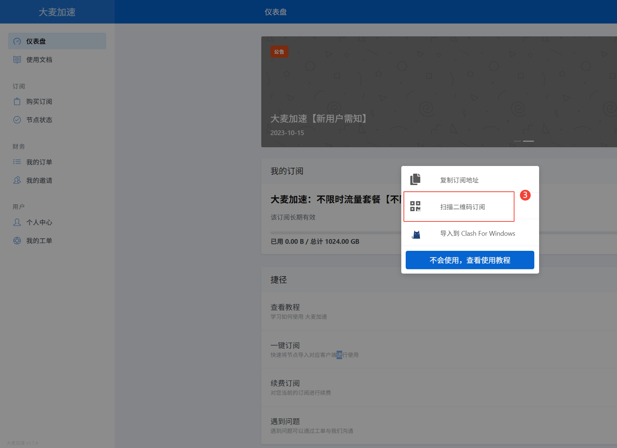Click the copy documents icon in popup
This screenshot has width=617, height=448.
point(415,179)
